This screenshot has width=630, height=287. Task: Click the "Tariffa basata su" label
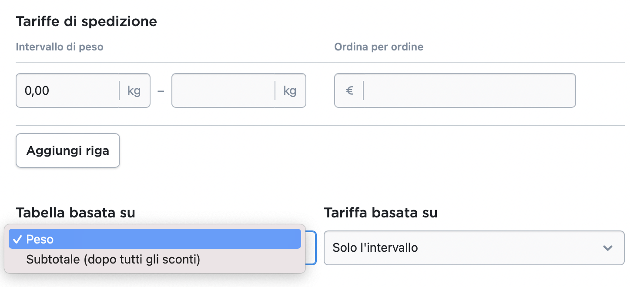(380, 213)
